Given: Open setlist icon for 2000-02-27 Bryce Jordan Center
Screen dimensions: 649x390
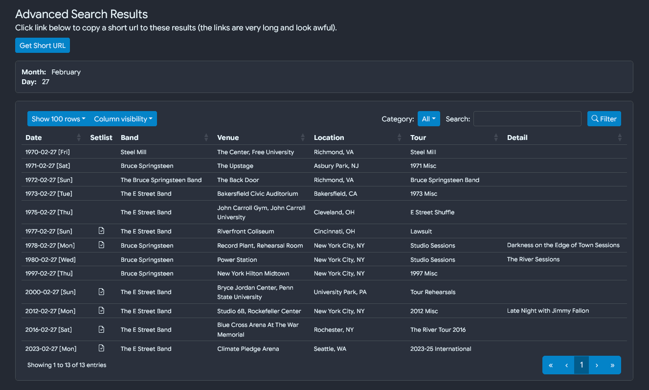Looking at the screenshot, I should click(101, 292).
